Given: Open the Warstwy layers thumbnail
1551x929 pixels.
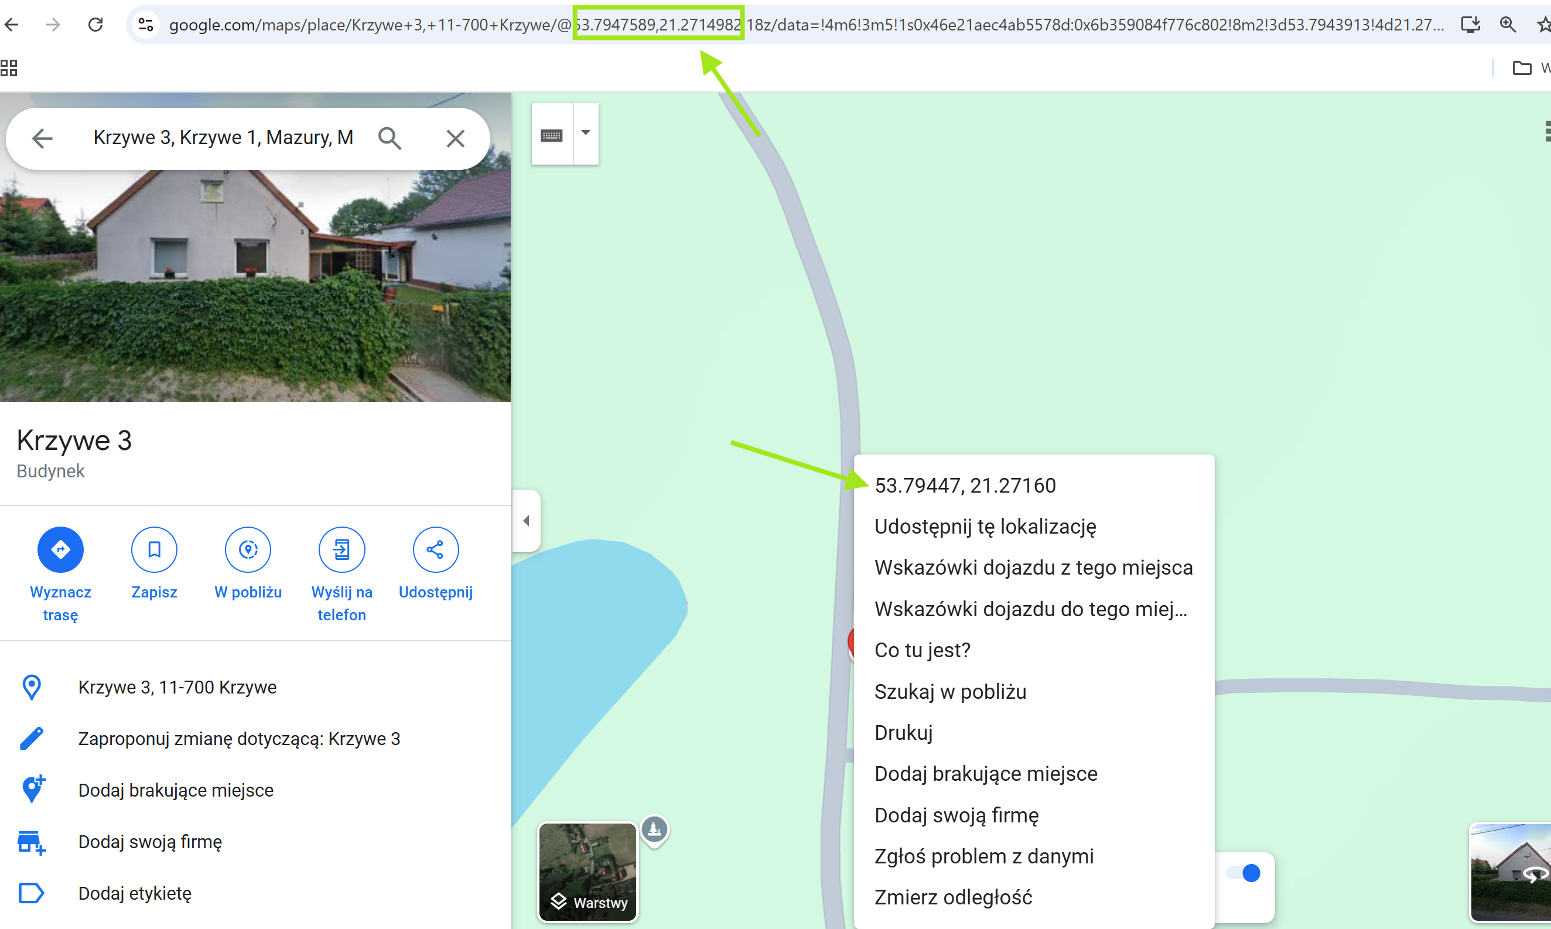Looking at the screenshot, I should click(x=587, y=872).
